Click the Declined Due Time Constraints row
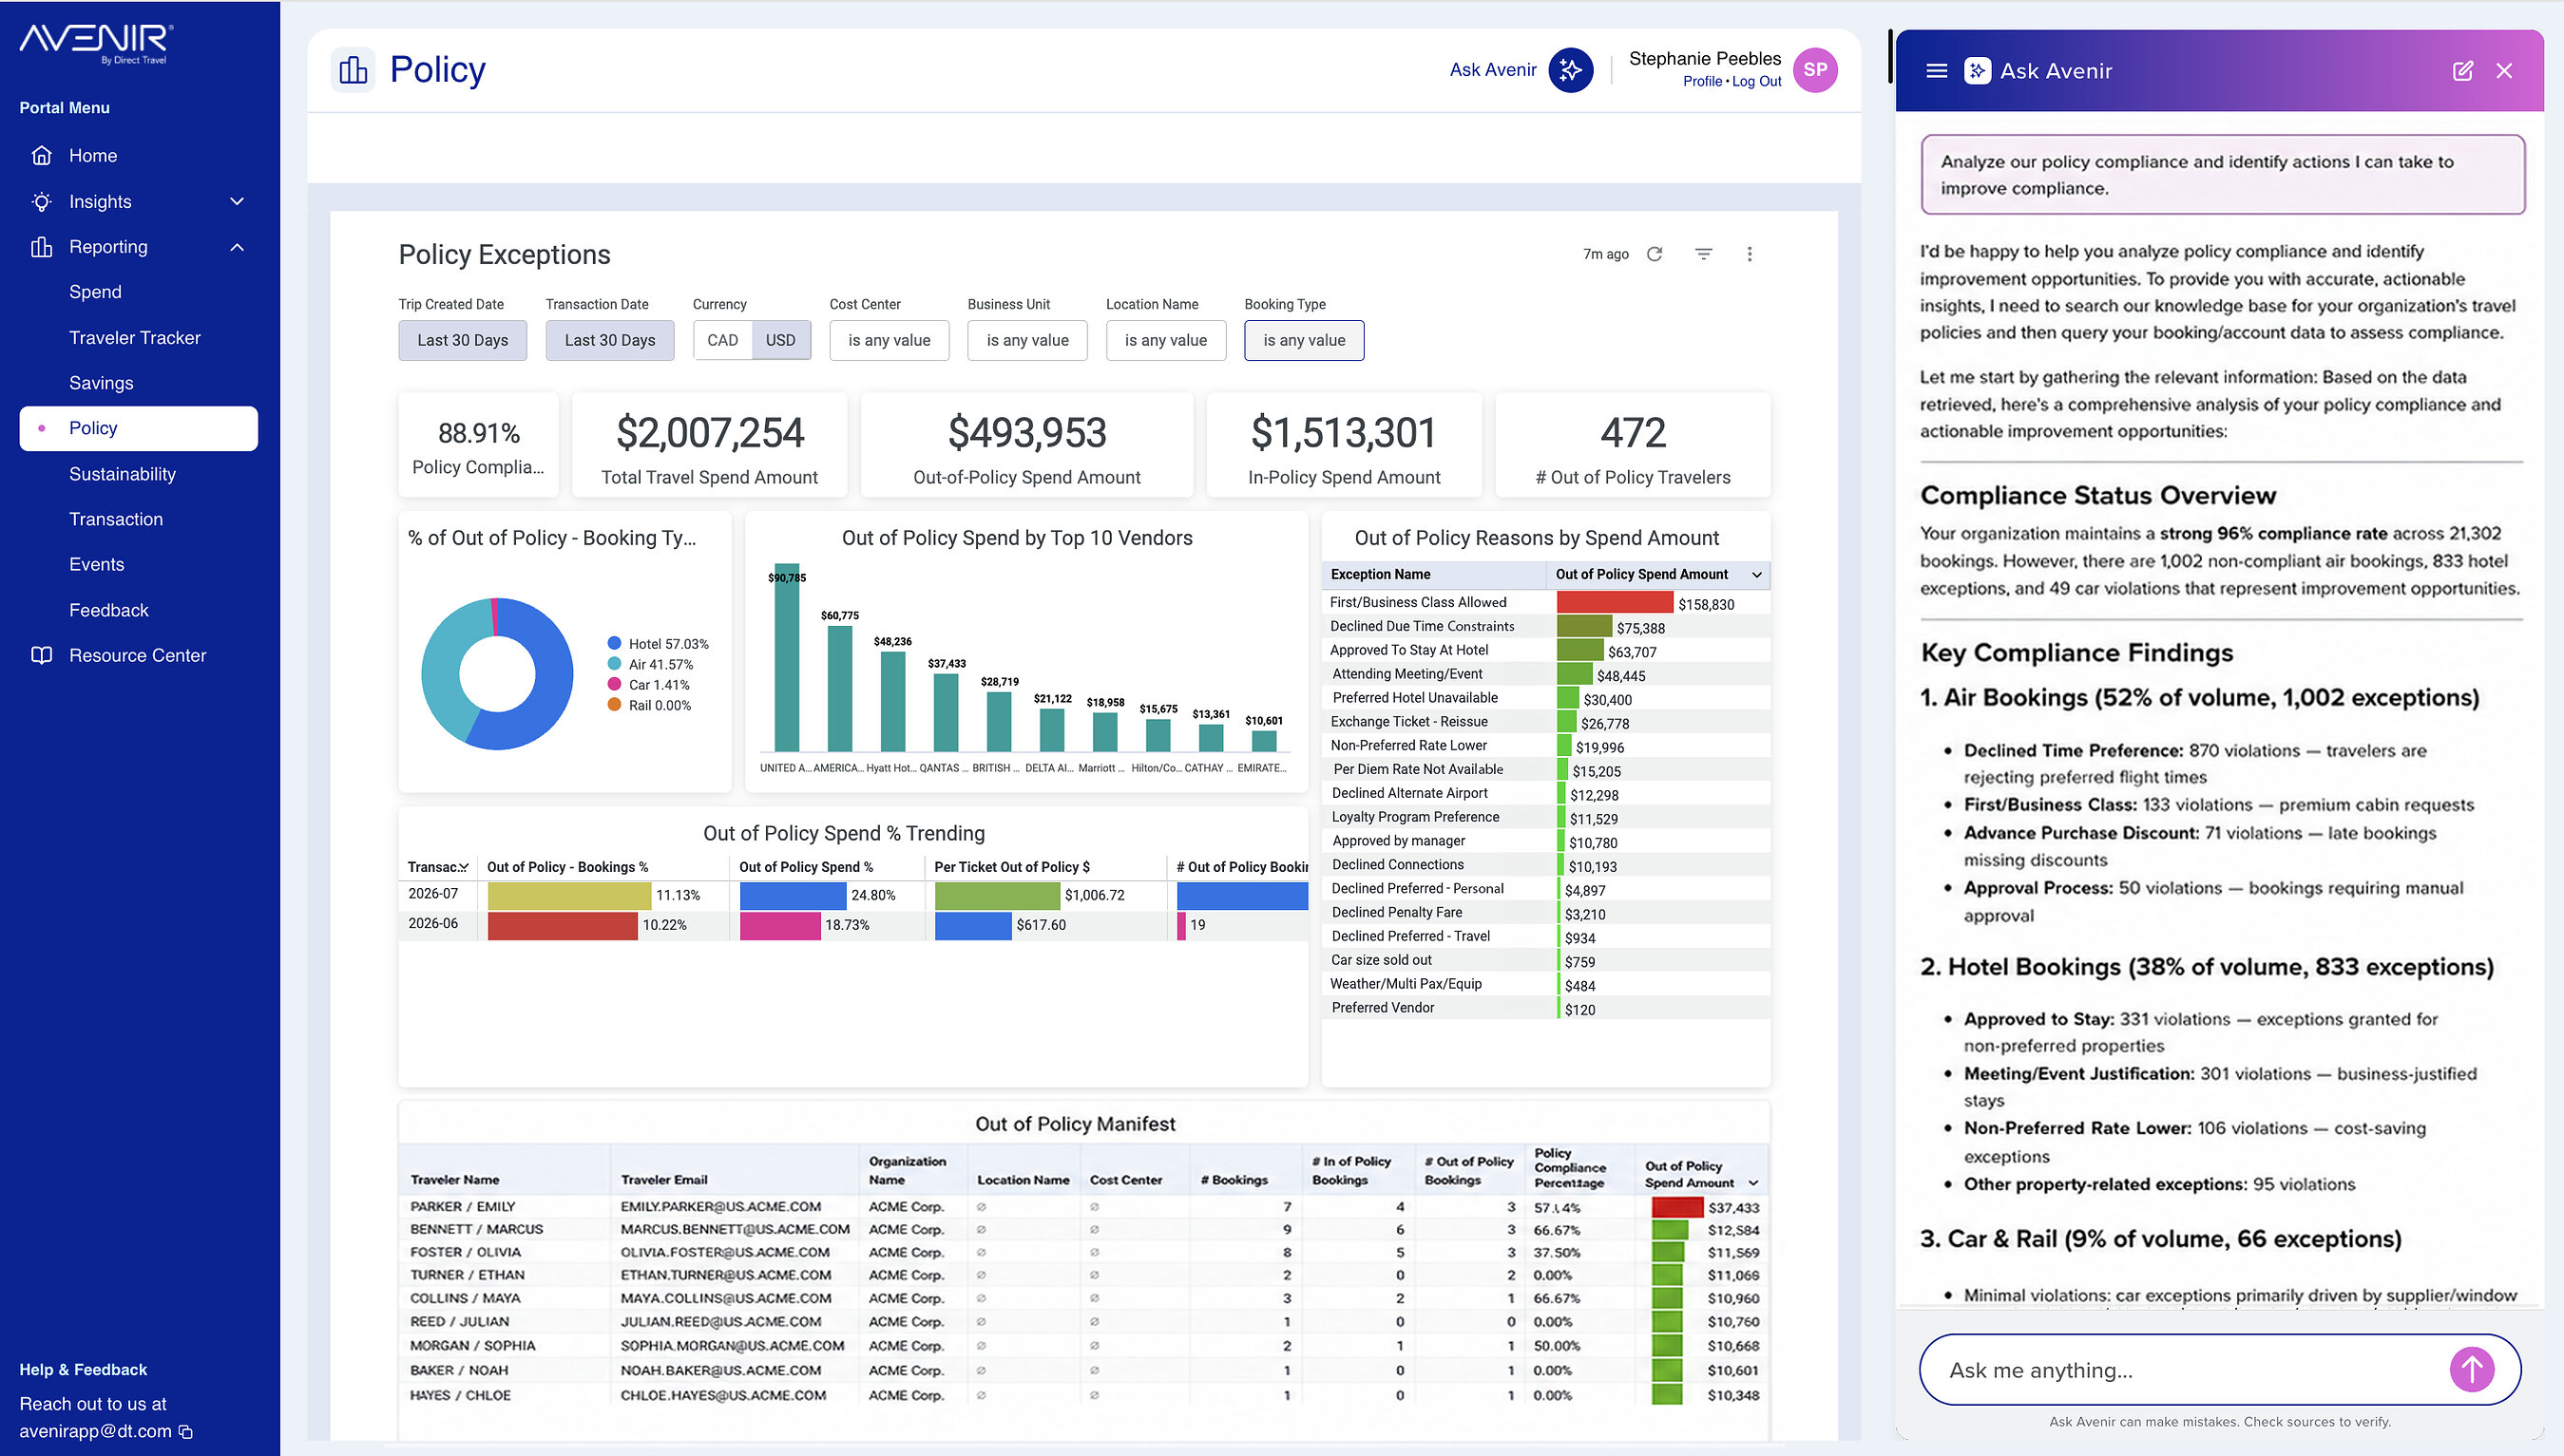The height and width of the screenshot is (1456, 2564). click(x=1545, y=627)
